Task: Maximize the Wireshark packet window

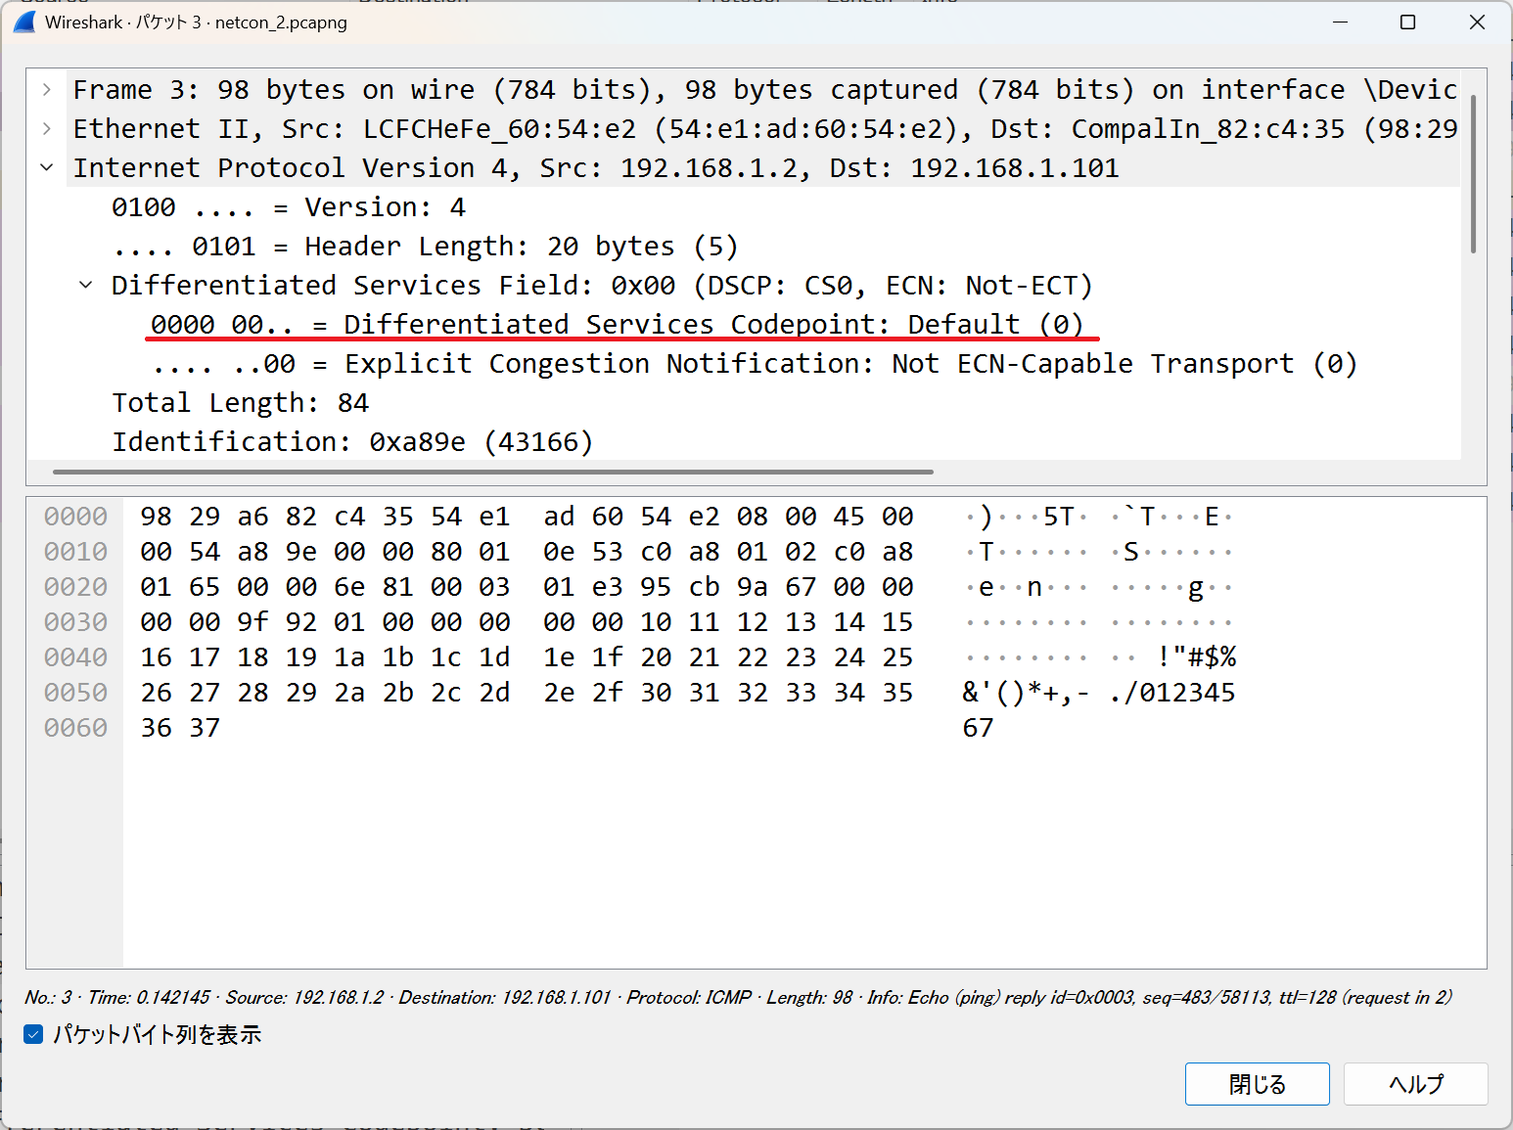Action: point(1408,22)
